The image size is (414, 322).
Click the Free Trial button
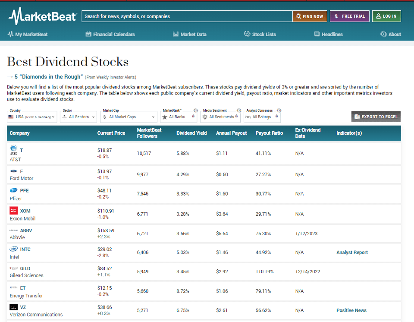point(350,16)
